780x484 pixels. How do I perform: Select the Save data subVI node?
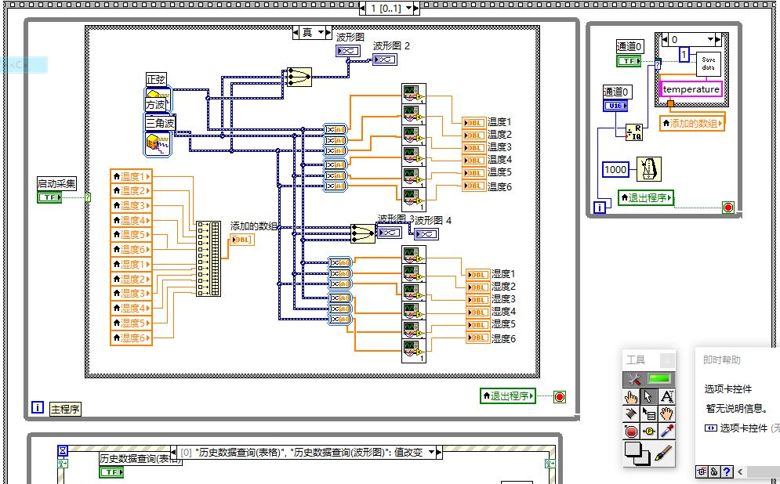coord(709,63)
